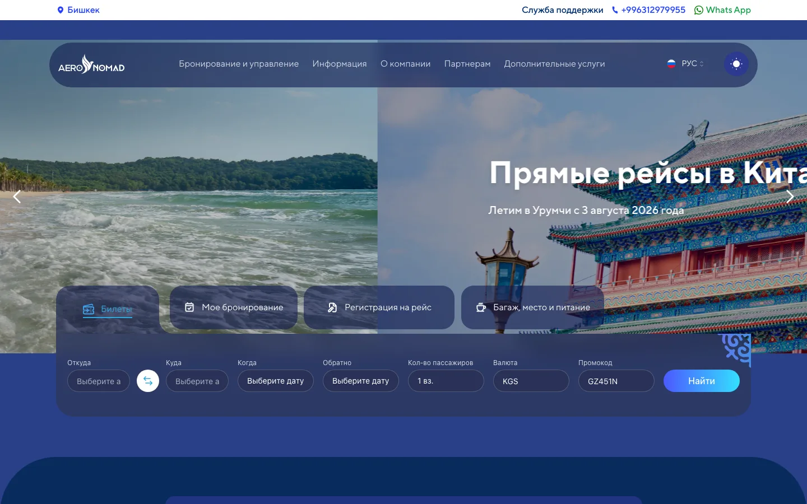Click the Найти search button

(x=702, y=381)
